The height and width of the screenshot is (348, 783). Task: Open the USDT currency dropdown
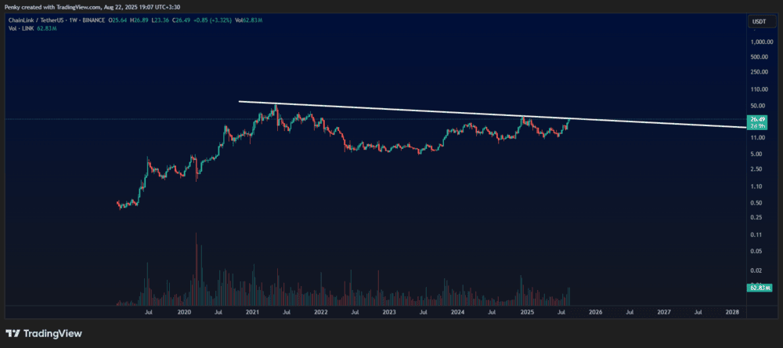[758, 21]
